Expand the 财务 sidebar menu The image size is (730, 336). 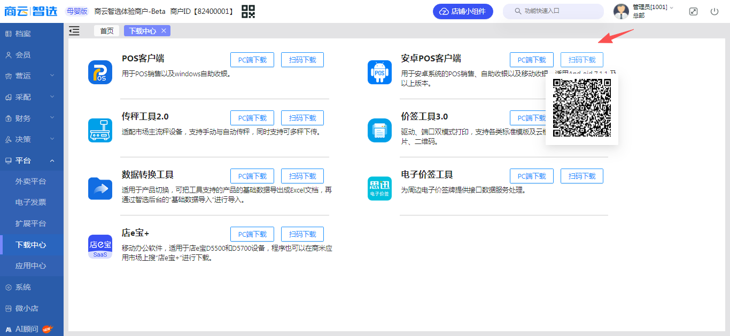[x=32, y=118]
